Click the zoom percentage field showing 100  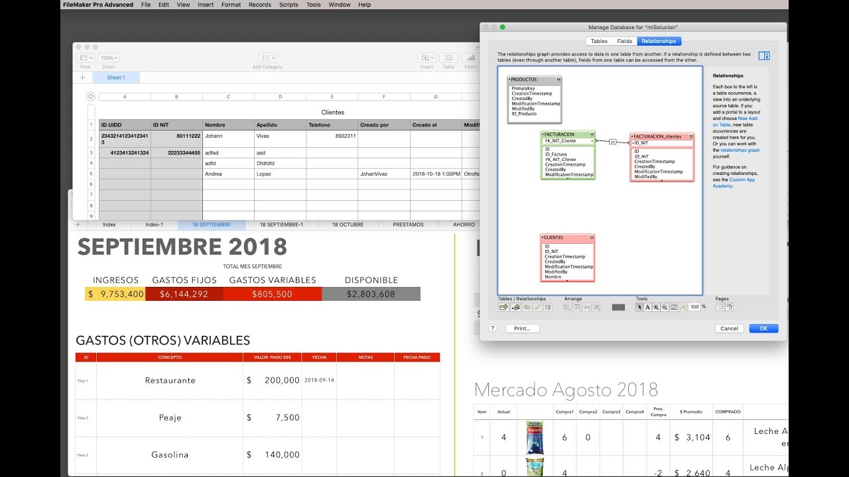pyautogui.click(x=694, y=307)
